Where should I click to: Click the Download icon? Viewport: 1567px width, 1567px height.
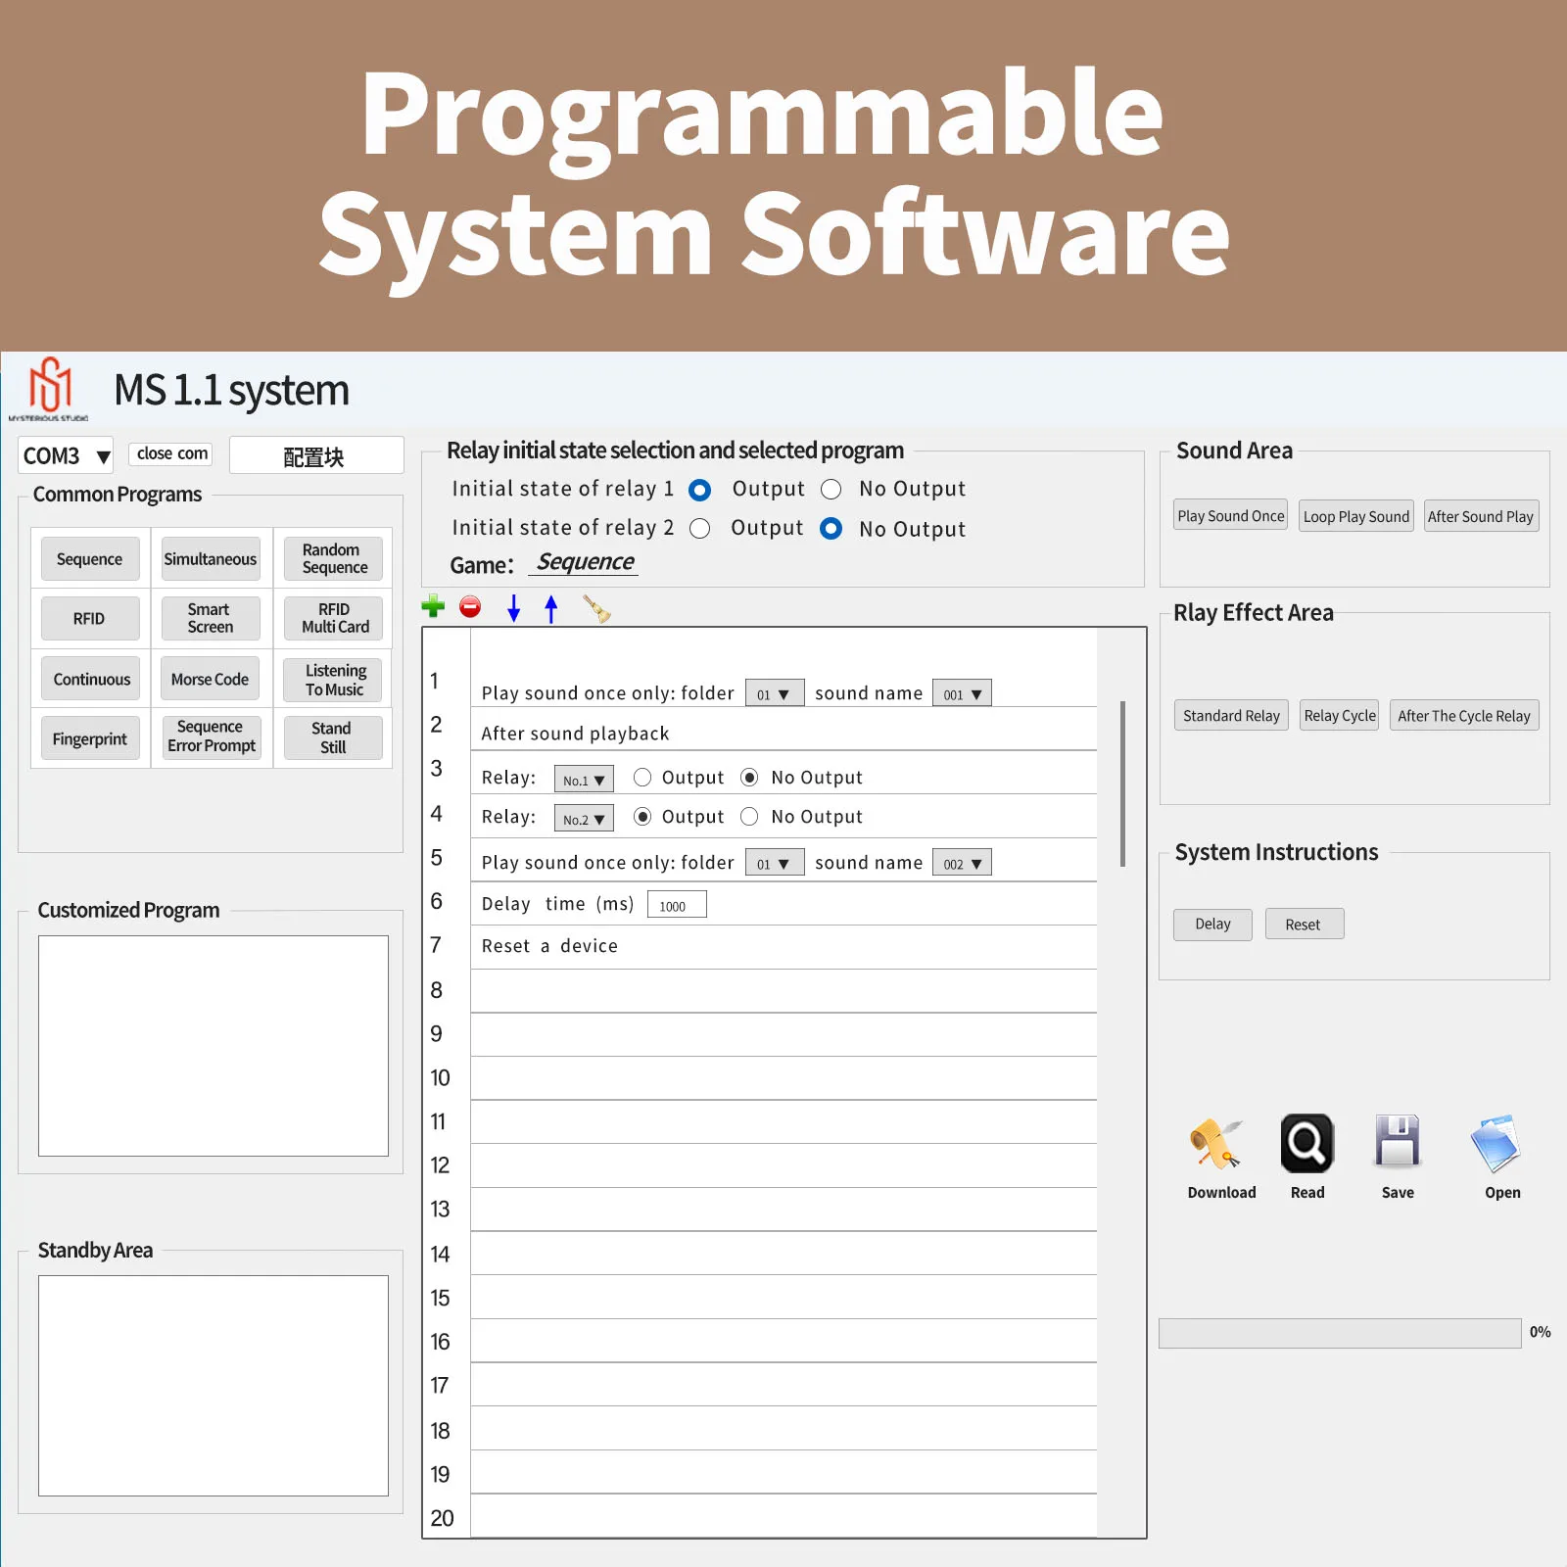1215,1144
